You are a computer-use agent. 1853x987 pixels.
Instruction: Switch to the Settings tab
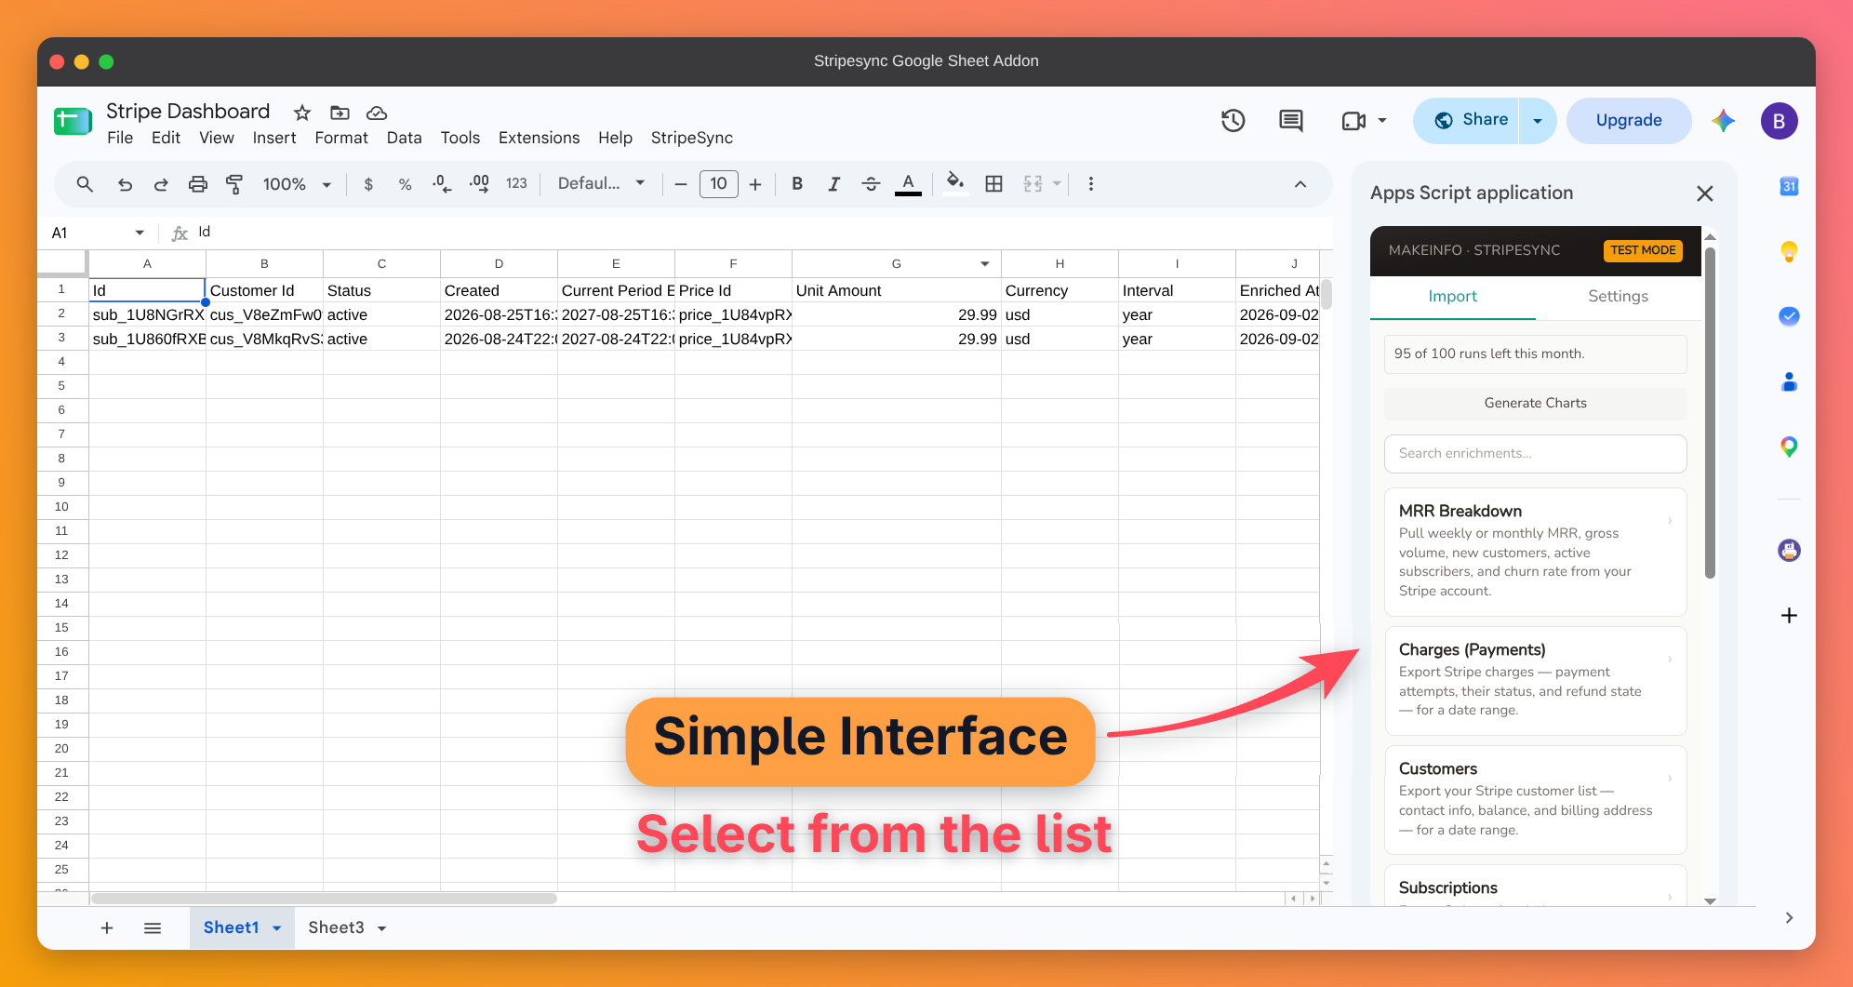click(1618, 296)
